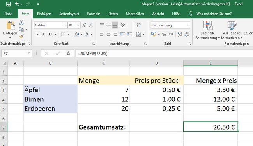Screen dimensions: 253x146
Task: Click the insert function fx icon
Action: [x=68, y=53]
